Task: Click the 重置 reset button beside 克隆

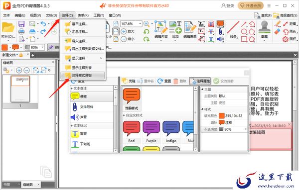Action: coord(164,81)
